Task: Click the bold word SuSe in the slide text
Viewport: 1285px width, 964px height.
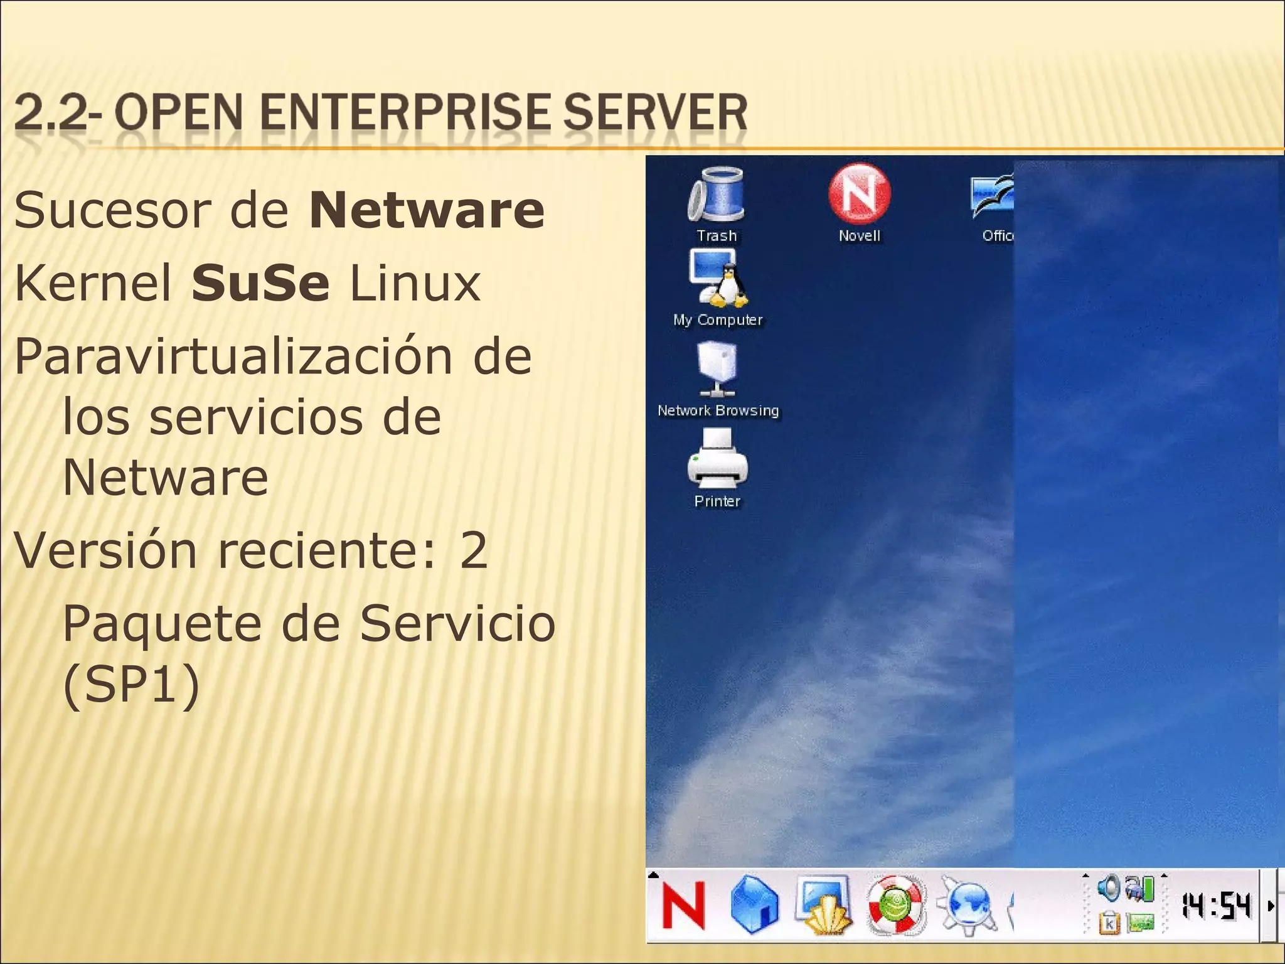Action: click(260, 283)
